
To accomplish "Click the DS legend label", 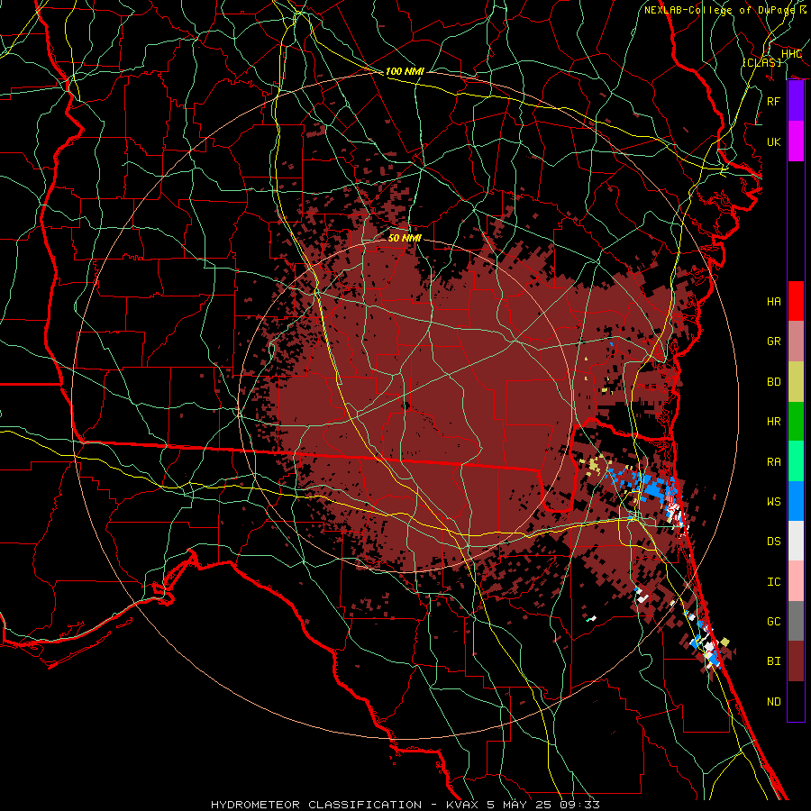I will (x=774, y=541).
